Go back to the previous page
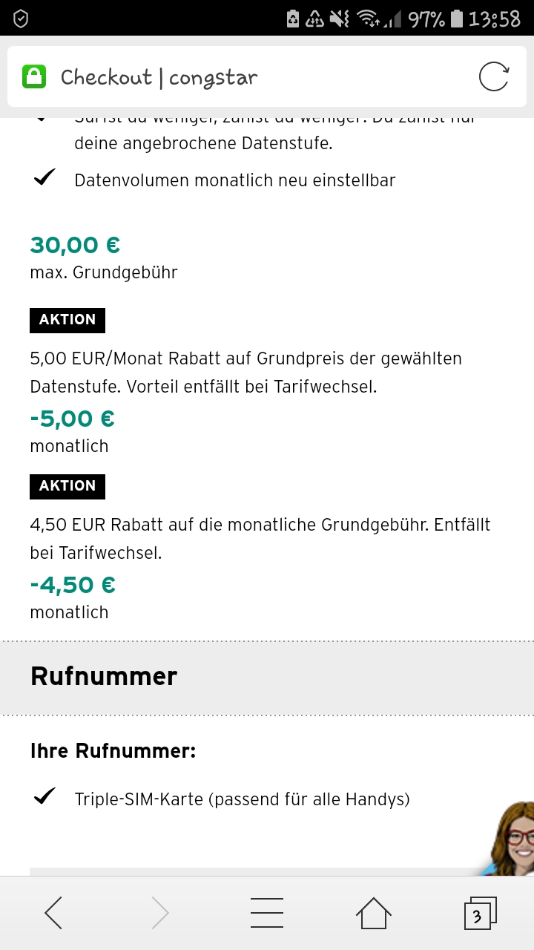This screenshot has height=950, width=534. point(53,913)
